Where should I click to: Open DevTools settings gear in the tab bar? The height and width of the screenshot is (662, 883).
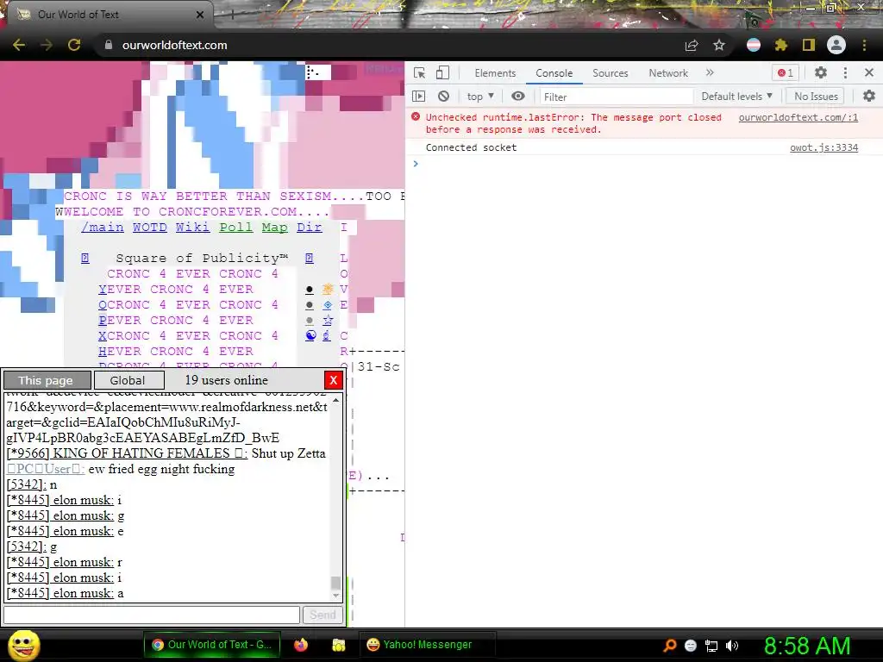(821, 72)
